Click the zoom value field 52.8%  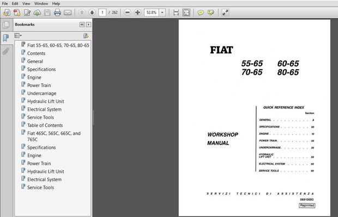pos(152,13)
